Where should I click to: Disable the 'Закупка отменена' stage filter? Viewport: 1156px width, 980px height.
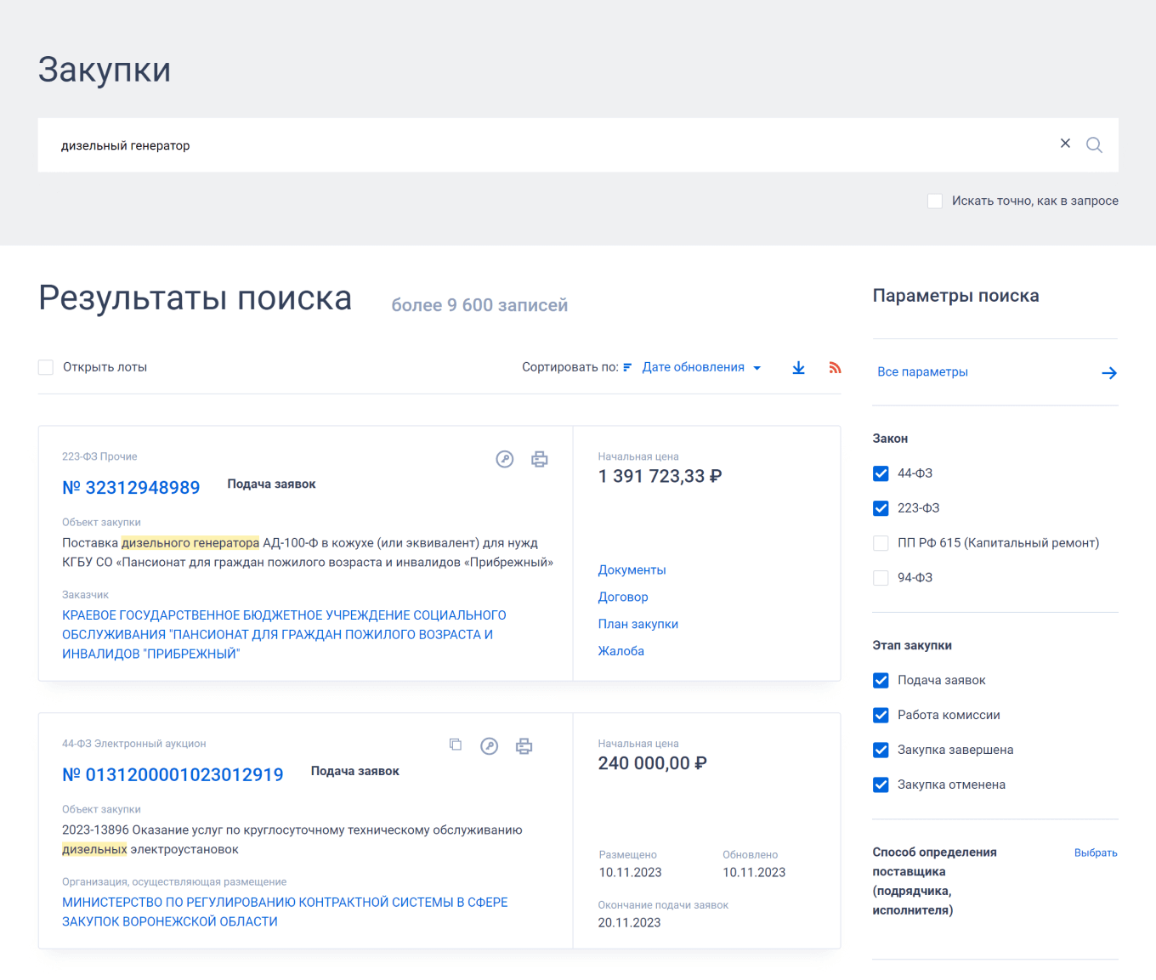point(881,785)
